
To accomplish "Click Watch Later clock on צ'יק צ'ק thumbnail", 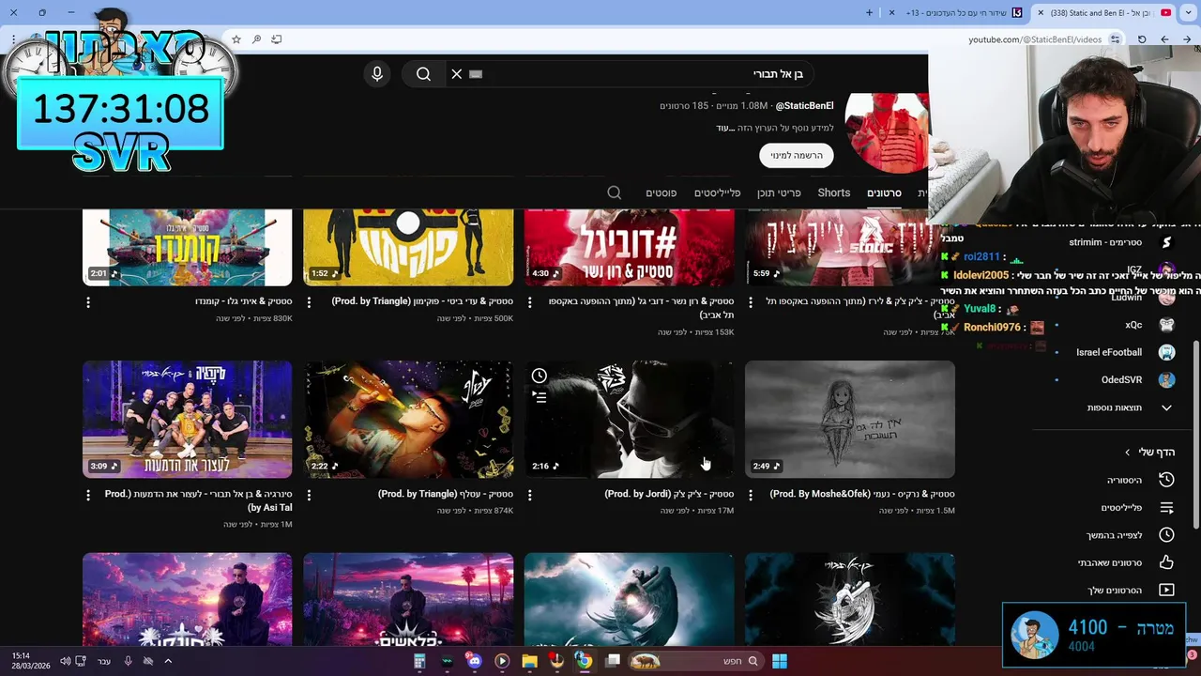I will coord(540,376).
